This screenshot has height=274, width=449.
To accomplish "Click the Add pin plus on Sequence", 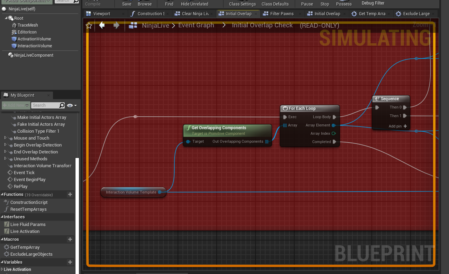I will [405, 126].
